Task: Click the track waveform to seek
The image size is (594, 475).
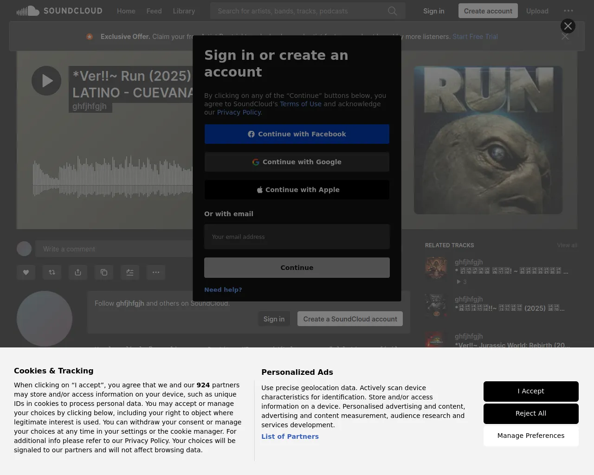Action: coord(111,179)
